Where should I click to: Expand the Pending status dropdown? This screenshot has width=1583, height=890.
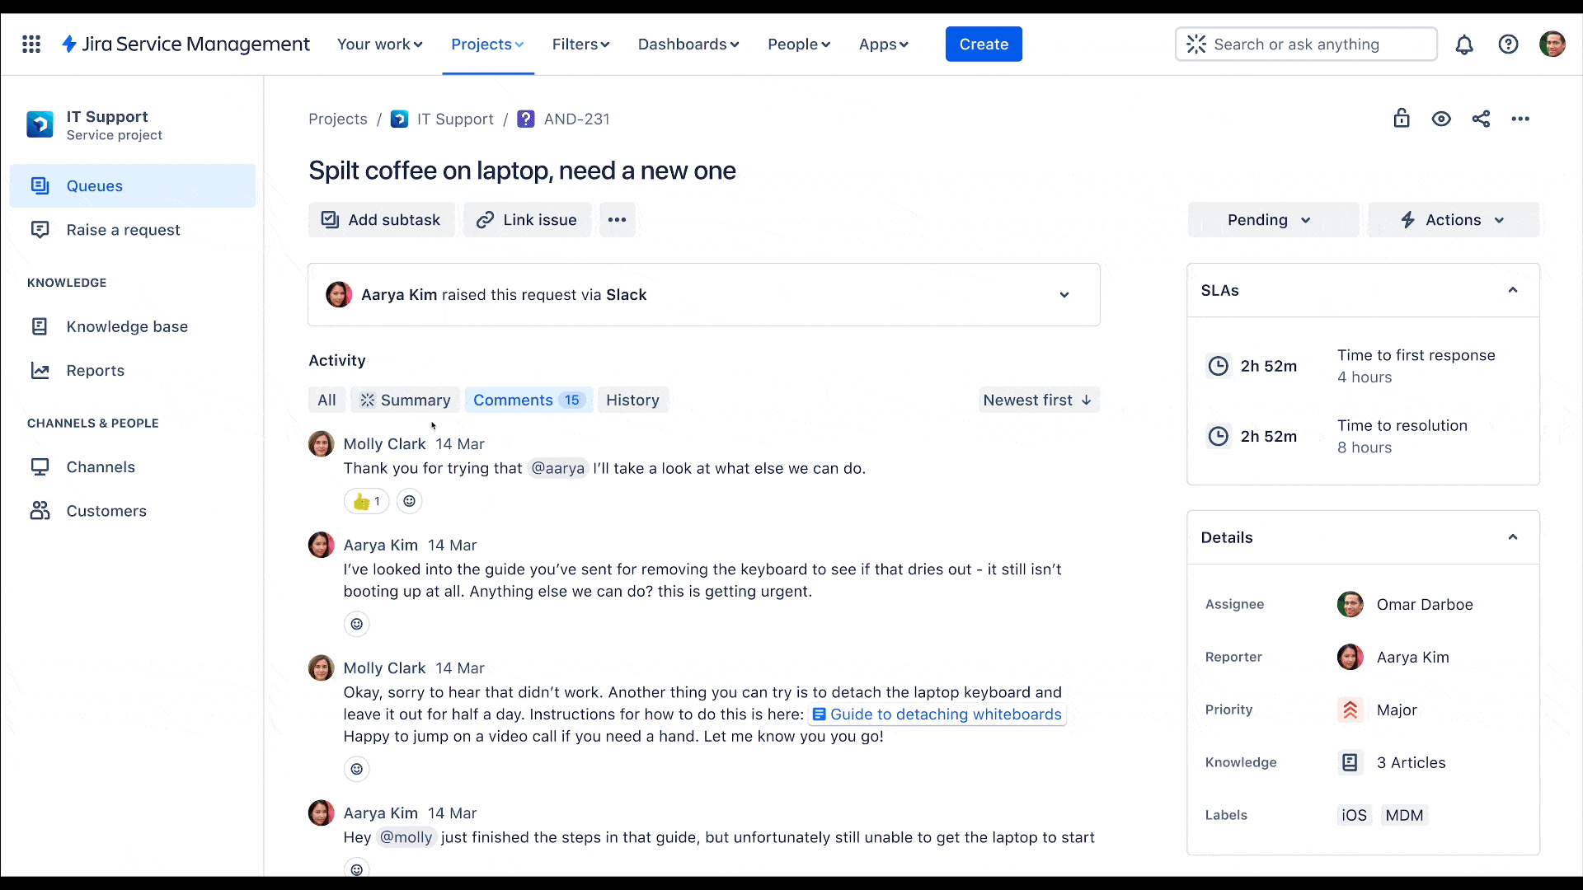coord(1269,219)
